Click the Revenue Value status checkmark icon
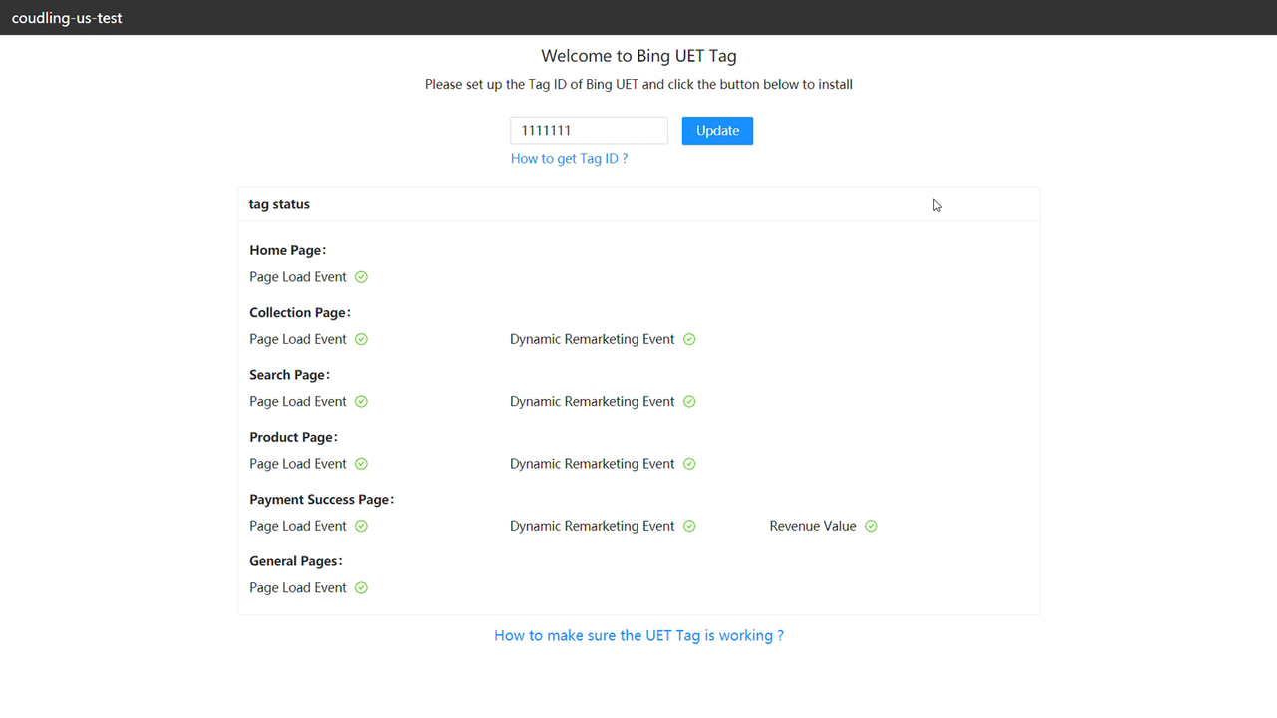The height and width of the screenshot is (718, 1277). pyautogui.click(x=870, y=526)
